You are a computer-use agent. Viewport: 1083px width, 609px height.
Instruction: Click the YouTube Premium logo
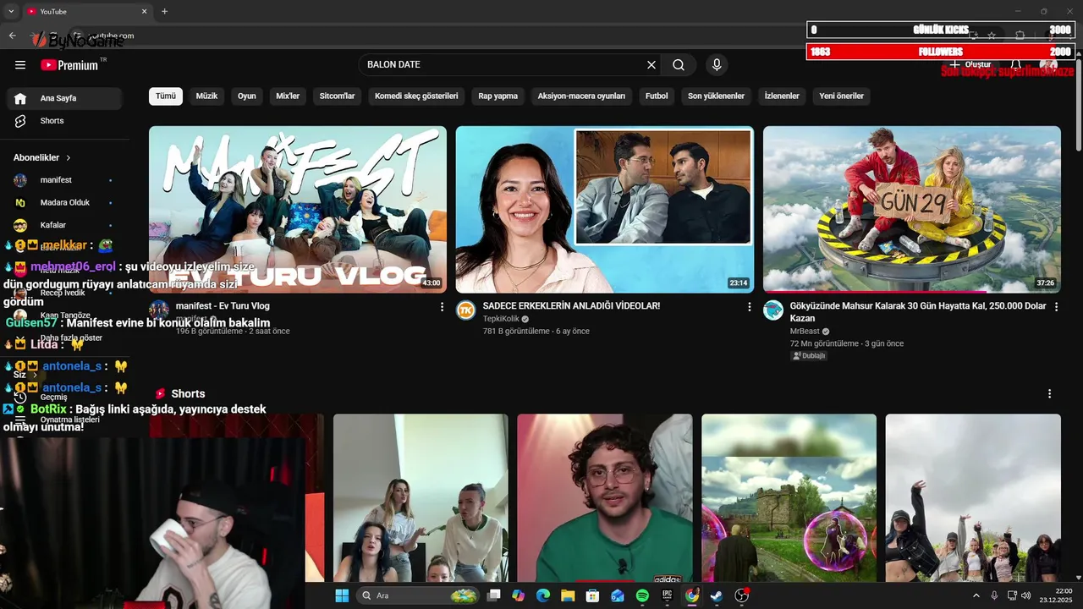pos(69,65)
